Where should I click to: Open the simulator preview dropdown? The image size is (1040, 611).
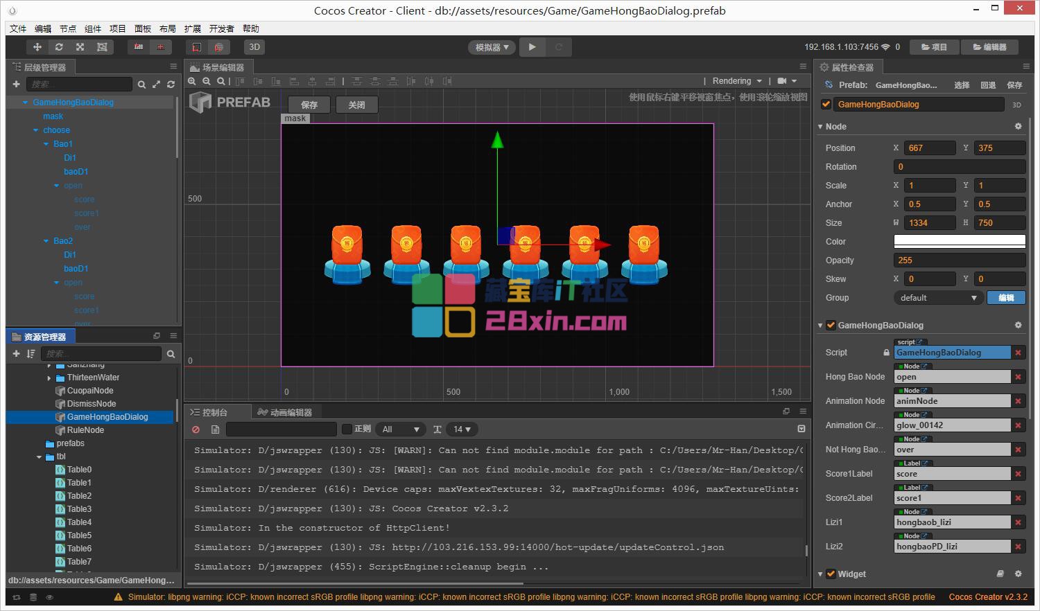pyautogui.click(x=492, y=47)
